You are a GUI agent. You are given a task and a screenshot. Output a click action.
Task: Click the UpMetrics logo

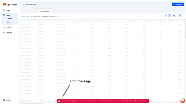(10, 5)
